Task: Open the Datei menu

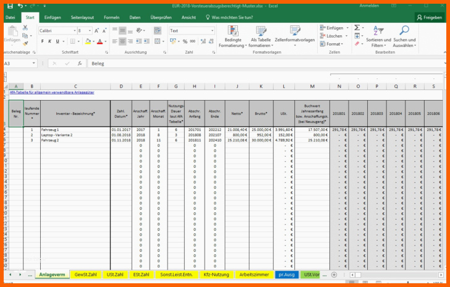Action: 11,17
